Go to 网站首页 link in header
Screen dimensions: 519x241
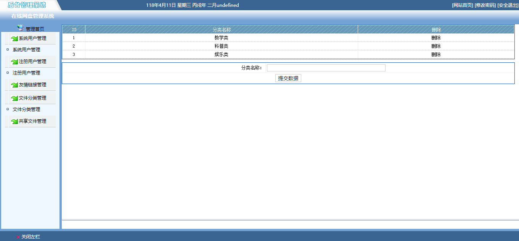pyautogui.click(x=463, y=5)
